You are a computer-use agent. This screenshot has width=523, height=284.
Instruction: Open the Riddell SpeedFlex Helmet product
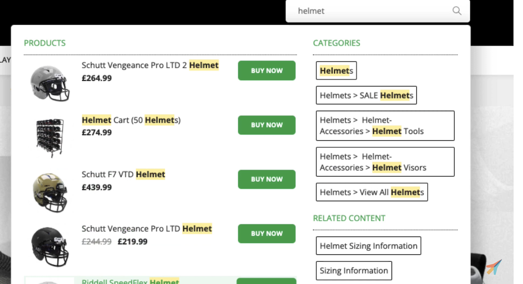pos(130,281)
